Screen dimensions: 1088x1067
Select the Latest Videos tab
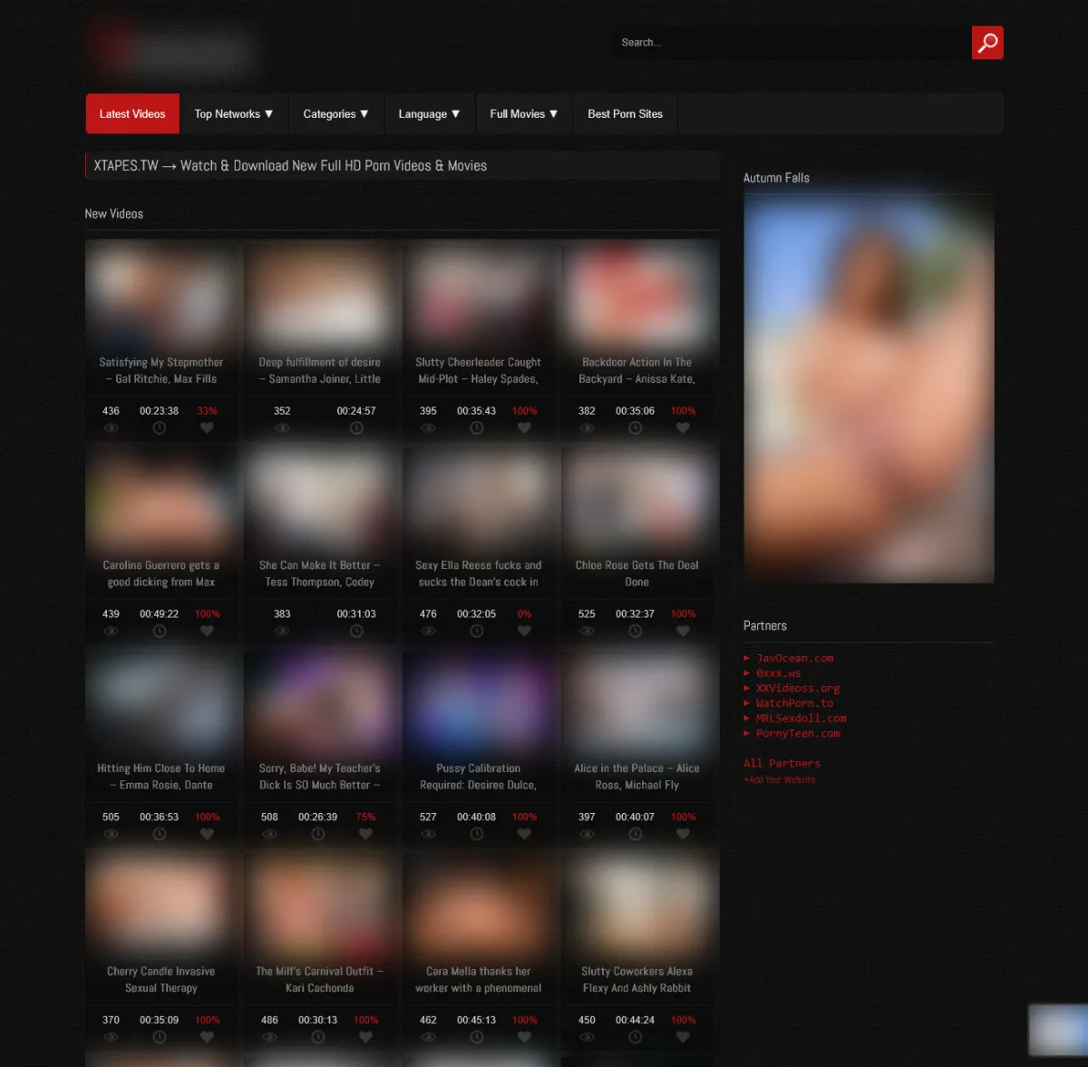click(132, 114)
